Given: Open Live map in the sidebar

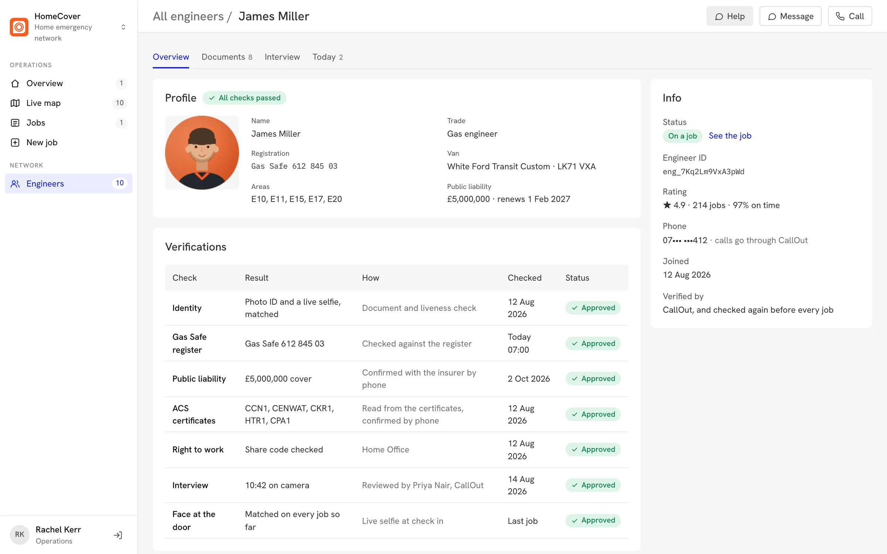Looking at the screenshot, I should pos(69,103).
